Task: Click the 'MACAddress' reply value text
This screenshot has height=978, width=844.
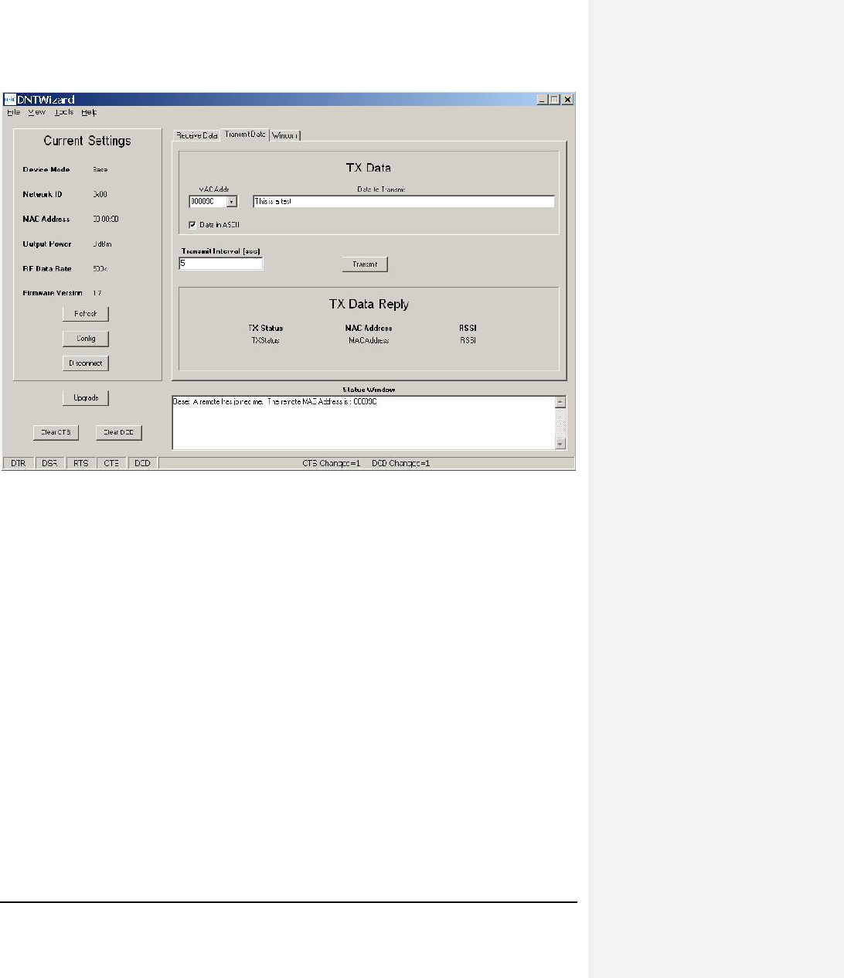Action: (x=369, y=340)
